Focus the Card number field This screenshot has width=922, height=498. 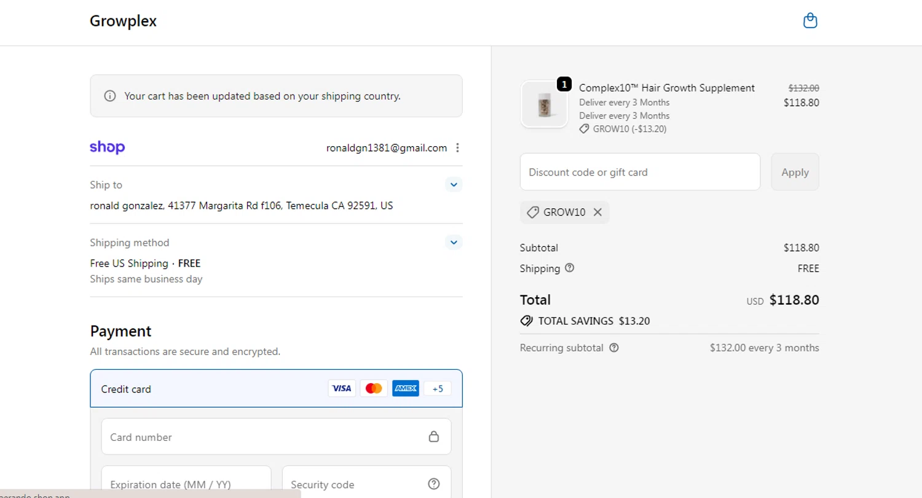tap(276, 437)
